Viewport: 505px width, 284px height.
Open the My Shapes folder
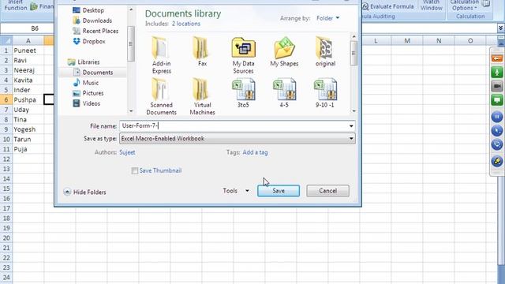[284, 52]
